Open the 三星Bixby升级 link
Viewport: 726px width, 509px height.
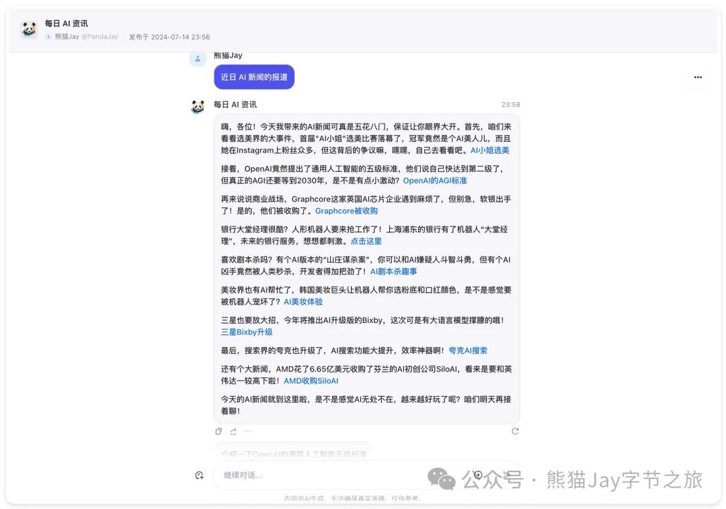tap(247, 332)
